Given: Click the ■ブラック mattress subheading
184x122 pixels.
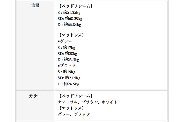Looking at the screenshot, I should point(67,66).
